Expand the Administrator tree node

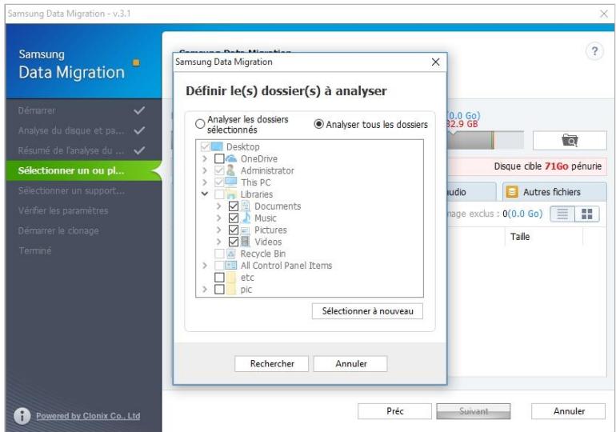tap(205, 170)
